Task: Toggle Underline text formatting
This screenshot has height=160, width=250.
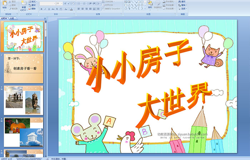Action: 49,9
